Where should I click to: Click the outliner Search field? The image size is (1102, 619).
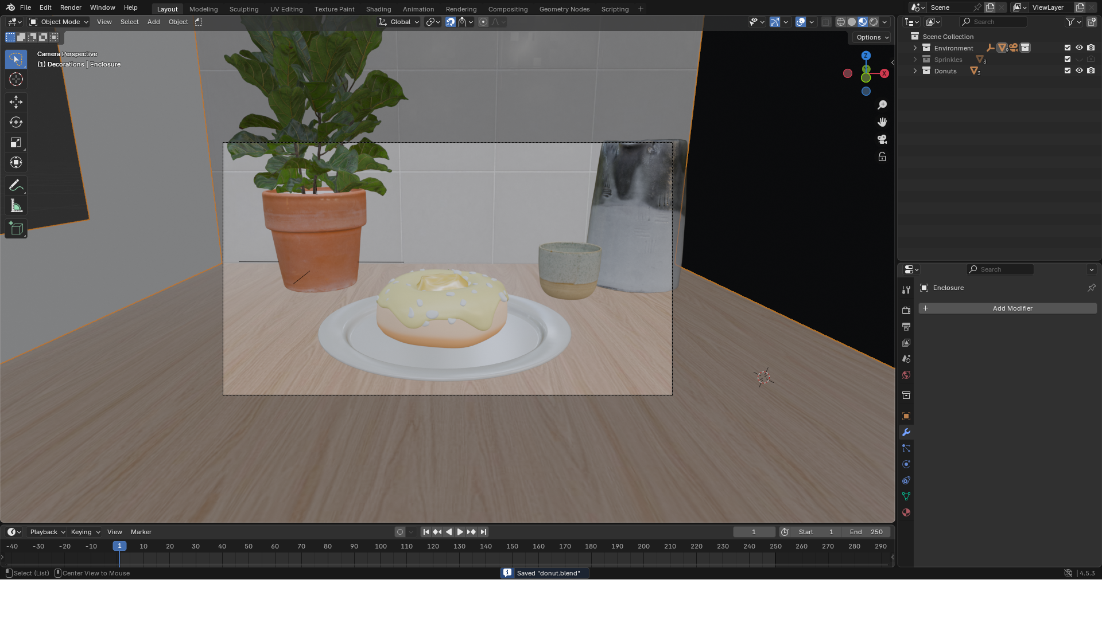point(994,21)
